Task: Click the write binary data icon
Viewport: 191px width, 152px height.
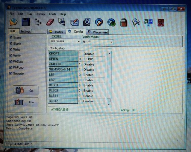Action: [74, 22]
